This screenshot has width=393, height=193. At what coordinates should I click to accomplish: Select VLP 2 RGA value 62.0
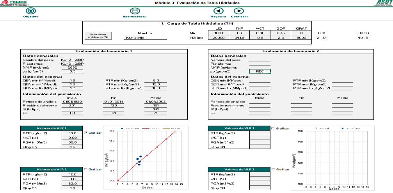[x=73, y=184]
